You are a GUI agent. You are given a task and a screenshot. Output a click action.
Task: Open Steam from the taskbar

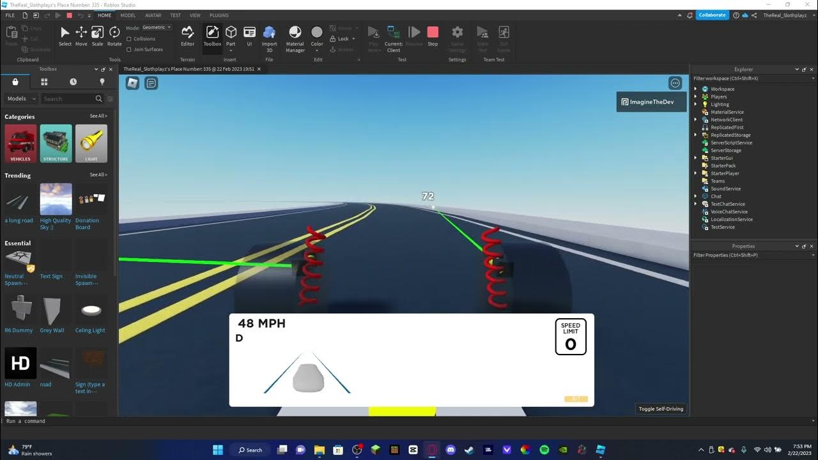click(469, 450)
